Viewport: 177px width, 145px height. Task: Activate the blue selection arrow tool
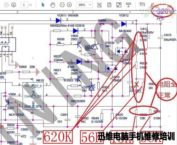tap(43, 5)
